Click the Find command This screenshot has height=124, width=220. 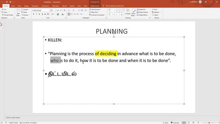coord(154,9)
